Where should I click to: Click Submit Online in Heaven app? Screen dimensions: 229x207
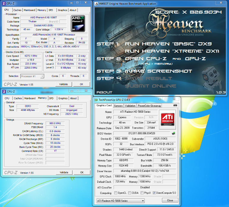pyautogui.click(x=150, y=86)
